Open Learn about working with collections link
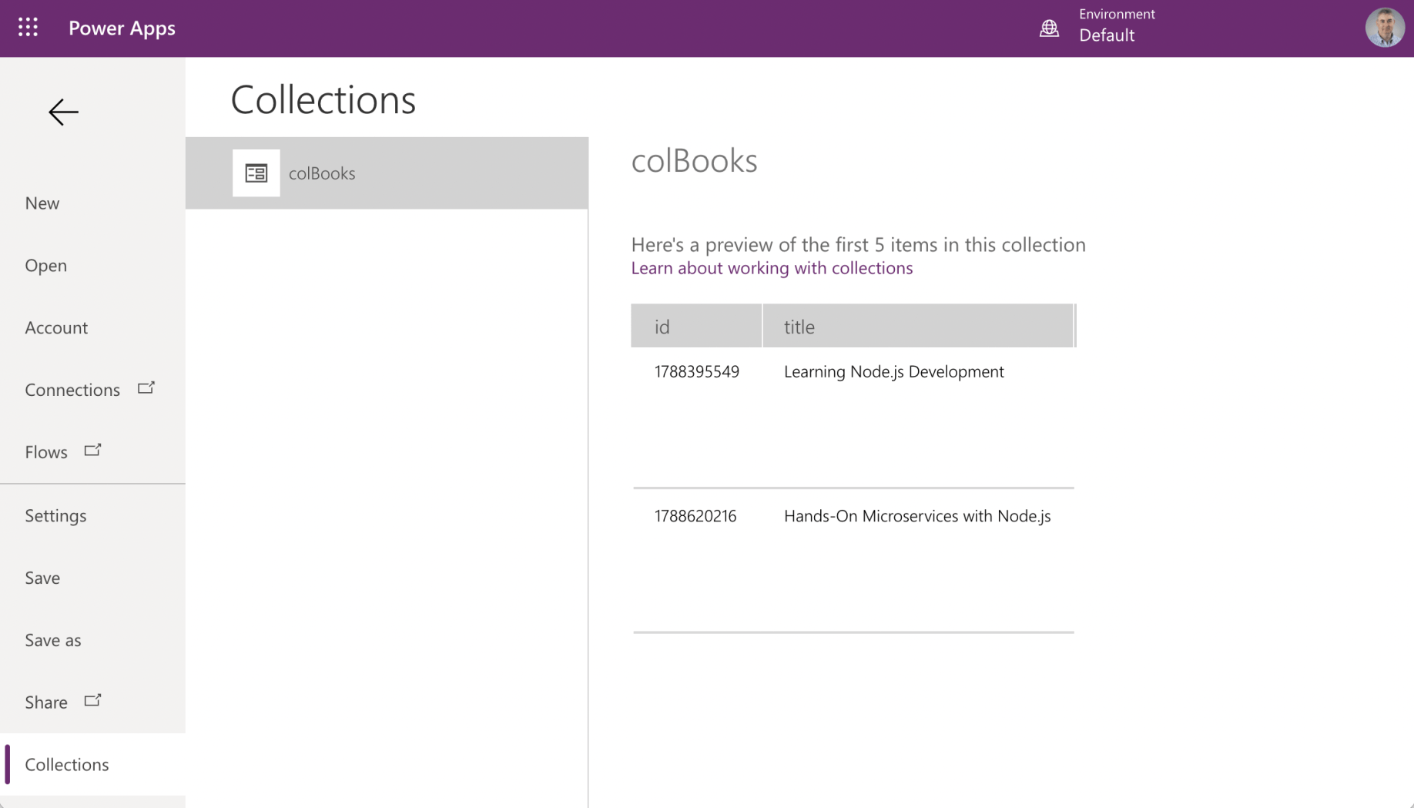The height and width of the screenshot is (808, 1414). [772, 268]
